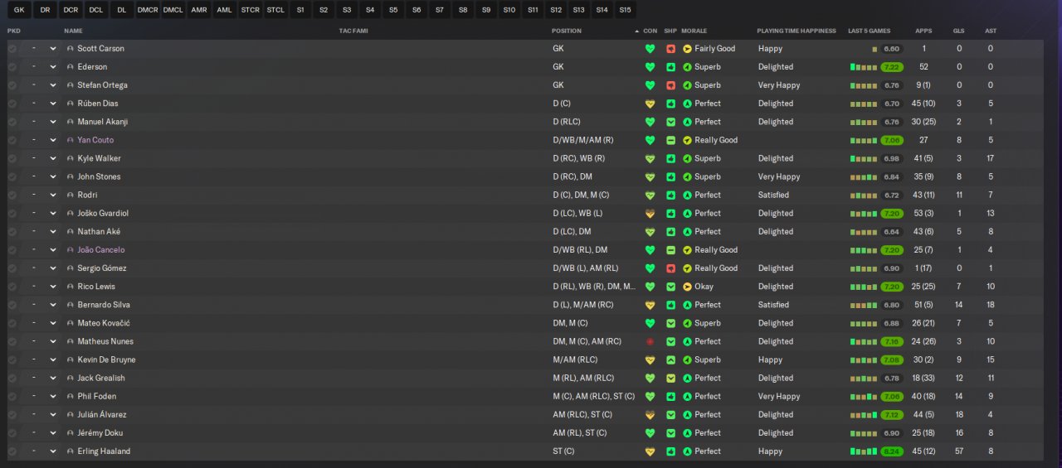Click Bernardo Silva's morale icon

click(x=687, y=305)
